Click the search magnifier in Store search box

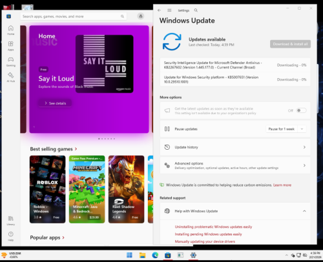tap(122, 16)
